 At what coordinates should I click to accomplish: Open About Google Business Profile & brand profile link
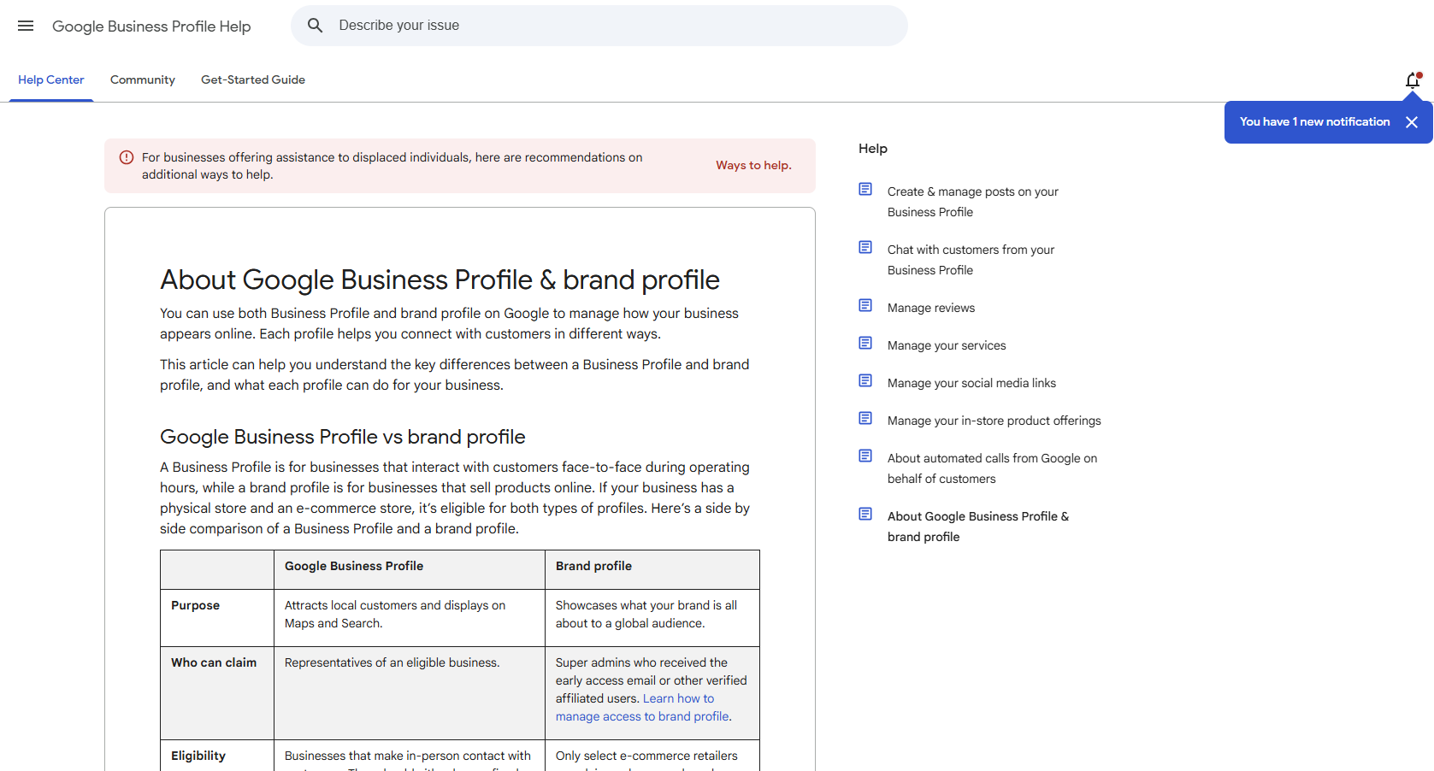pyautogui.click(x=978, y=527)
